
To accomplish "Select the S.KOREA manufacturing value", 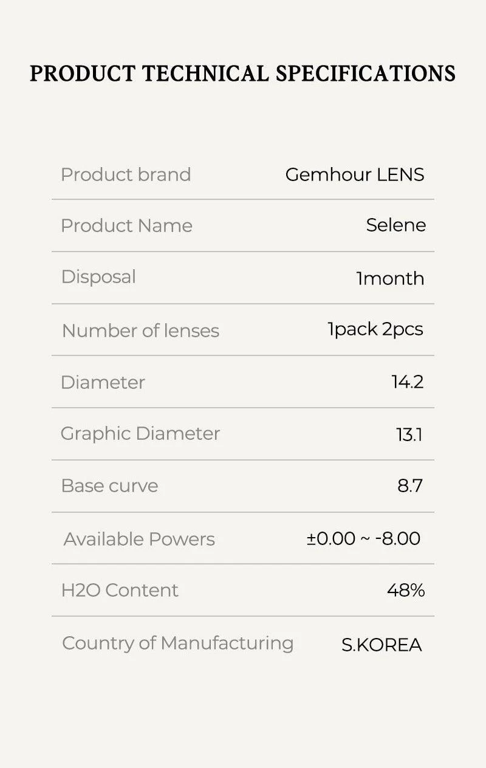I will tap(382, 645).
